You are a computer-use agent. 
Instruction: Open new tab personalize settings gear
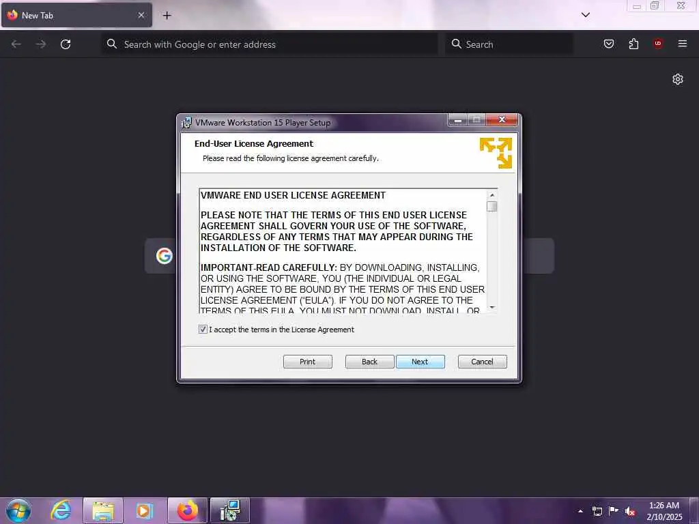[x=678, y=79]
